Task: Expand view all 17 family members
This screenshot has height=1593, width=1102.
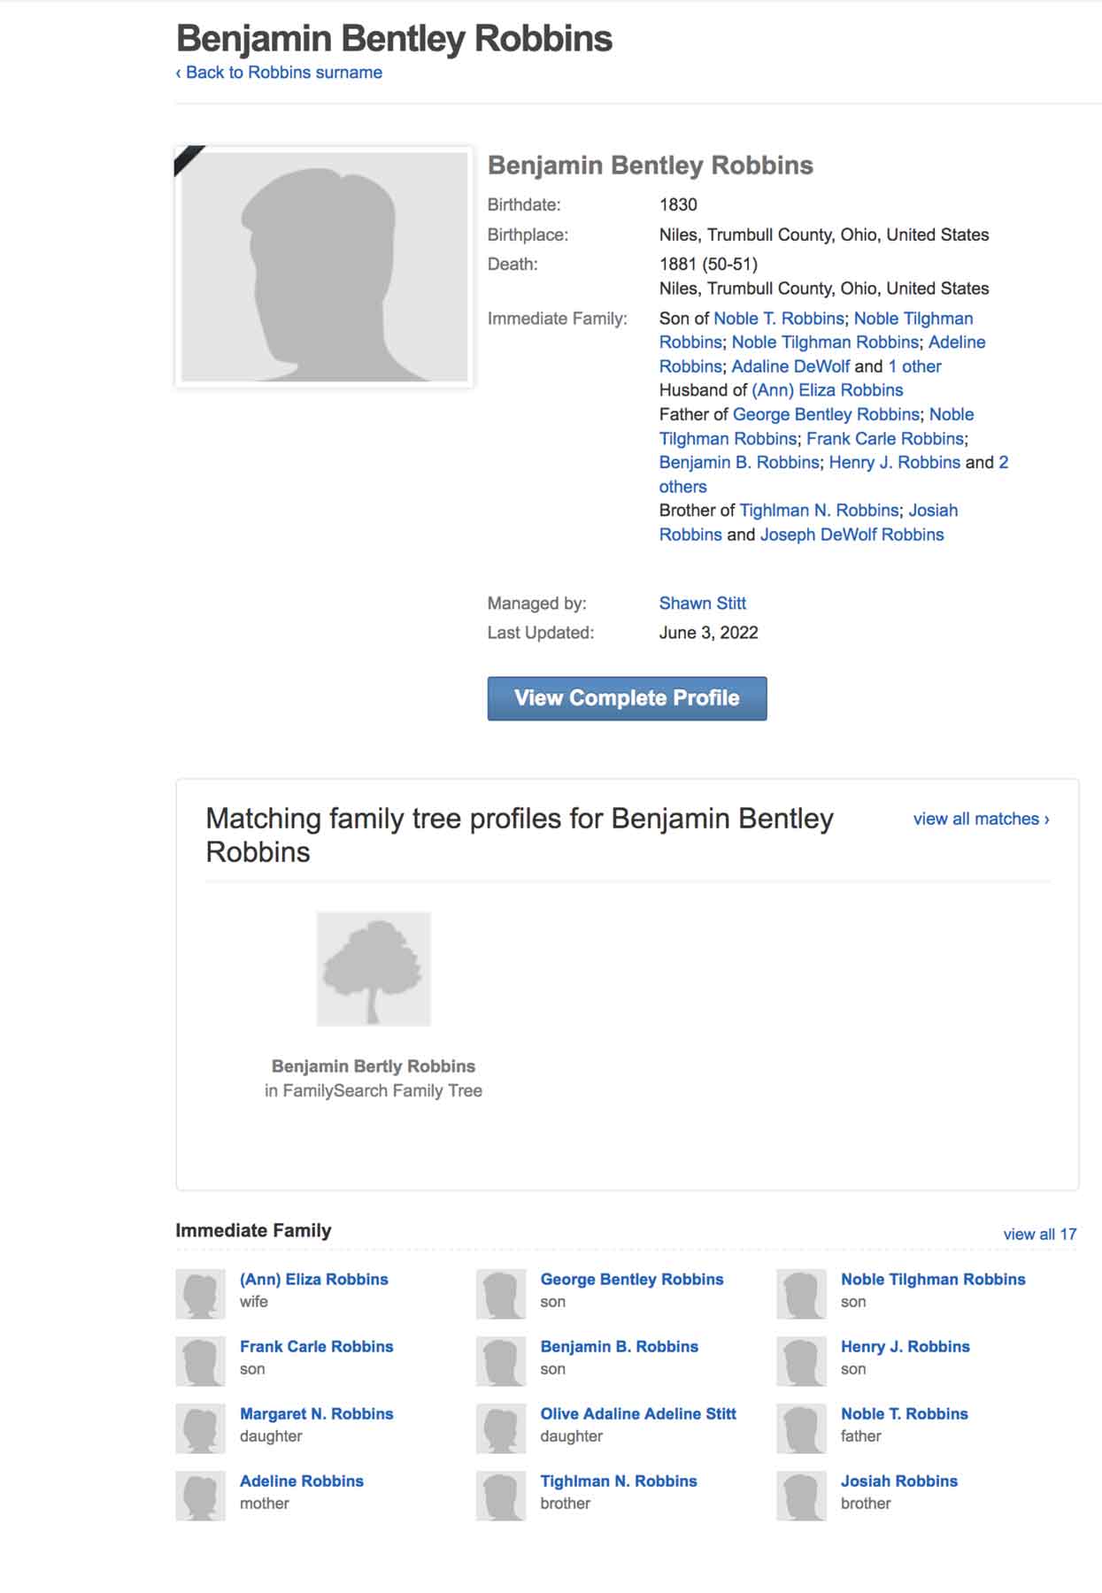Action: [1039, 1234]
